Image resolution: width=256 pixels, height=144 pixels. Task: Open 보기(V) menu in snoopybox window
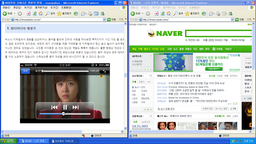point(28,8)
